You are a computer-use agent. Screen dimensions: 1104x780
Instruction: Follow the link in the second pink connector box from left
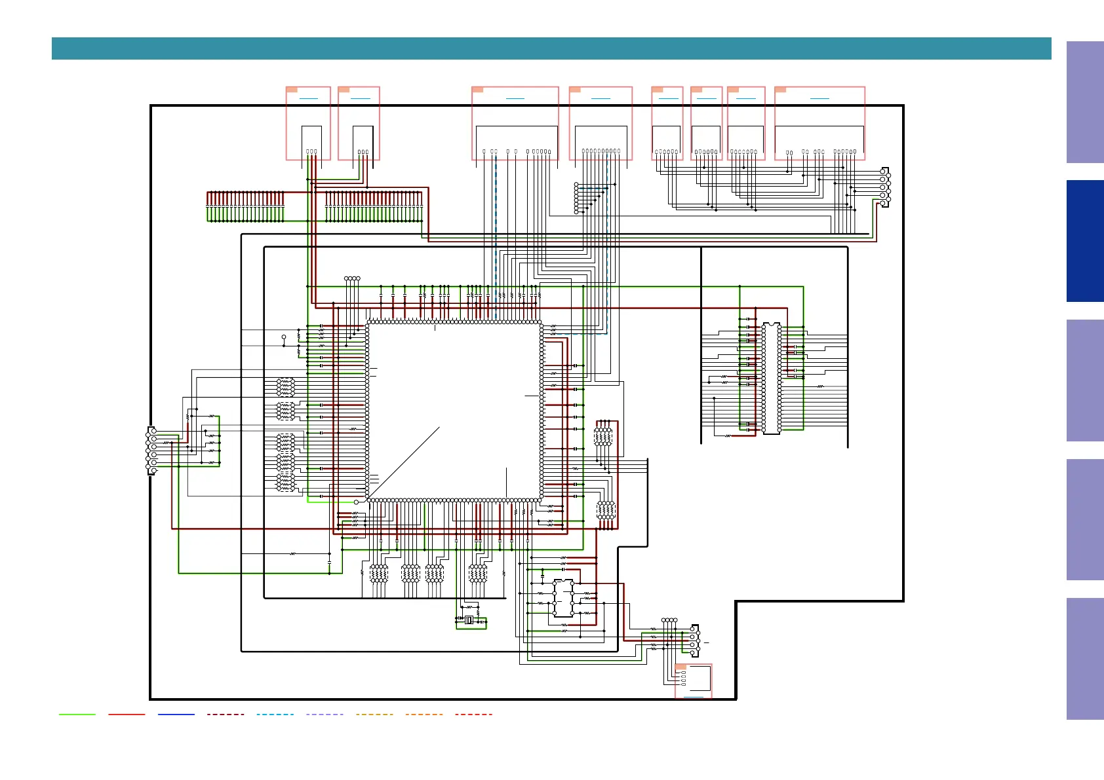(361, 99)
